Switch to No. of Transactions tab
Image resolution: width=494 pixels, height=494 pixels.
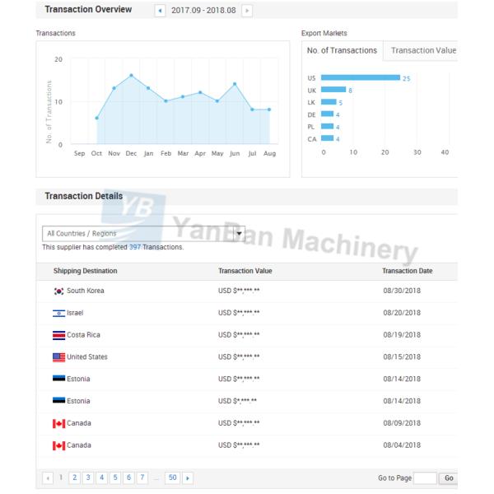(342, 50)
